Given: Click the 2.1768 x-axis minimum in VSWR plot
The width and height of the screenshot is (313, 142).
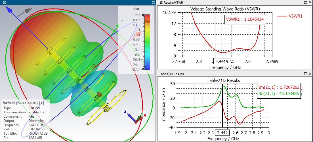Looking at the screenshot, I should [x=179, y=62].
